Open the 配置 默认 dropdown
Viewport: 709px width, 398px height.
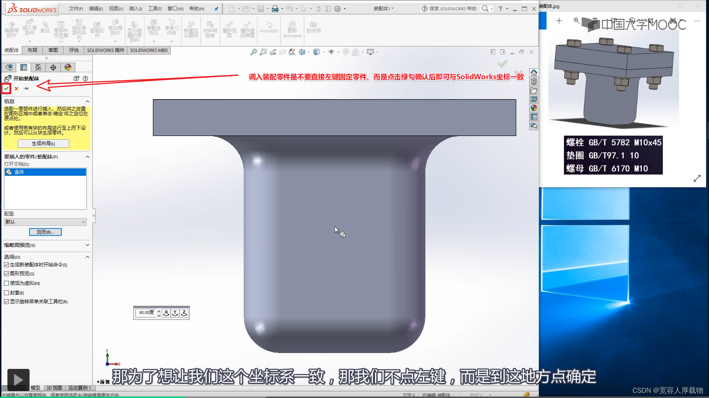[x=45, y=222]
